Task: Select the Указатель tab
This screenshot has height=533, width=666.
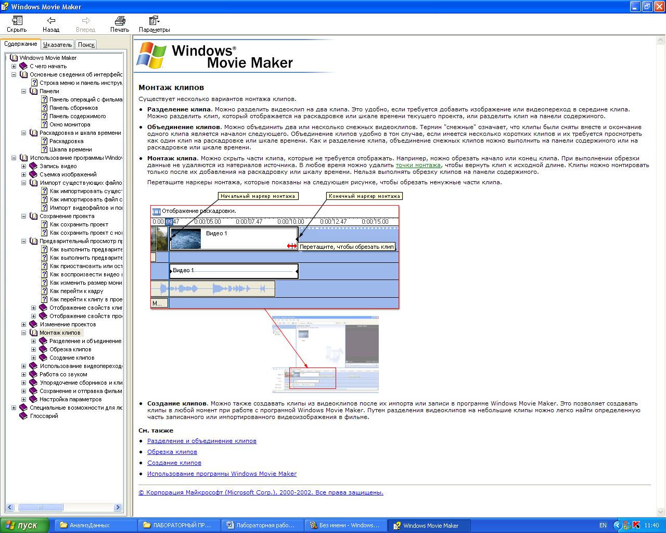Action: coord(58,45)
